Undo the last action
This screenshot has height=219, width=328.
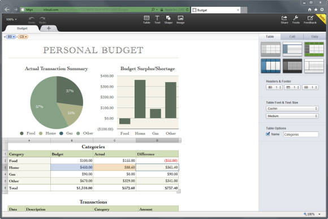click(32, 20)
